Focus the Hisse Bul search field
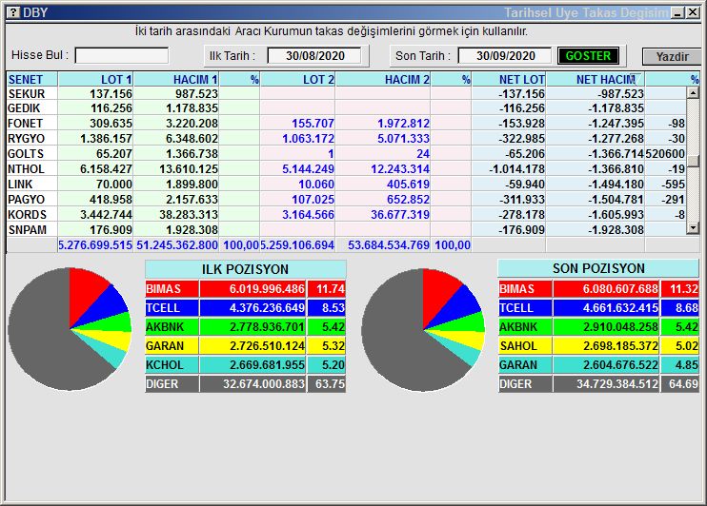Viewport: 707px width, 506px height. click(122, 56)
